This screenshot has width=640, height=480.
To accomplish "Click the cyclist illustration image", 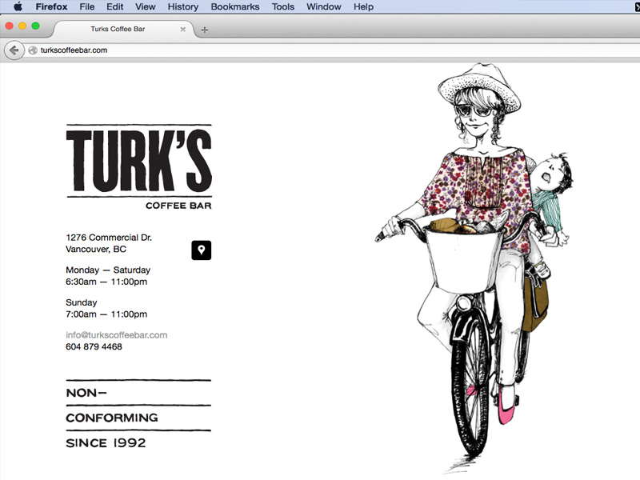I will pos(475,267).
